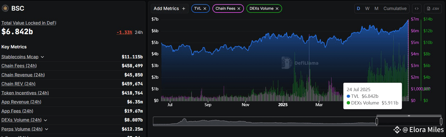
Task: Click the Chain REV (24h) label
Action: (x=18, y=84)
